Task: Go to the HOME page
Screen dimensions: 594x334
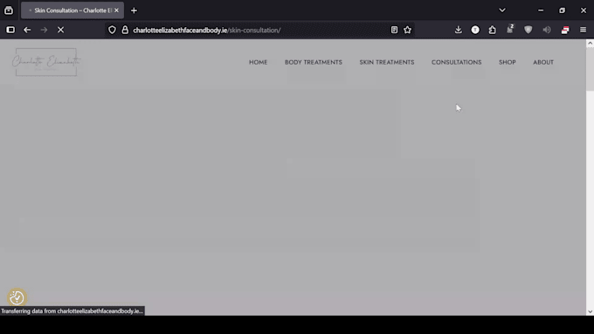Action: (x=258, y=63)
